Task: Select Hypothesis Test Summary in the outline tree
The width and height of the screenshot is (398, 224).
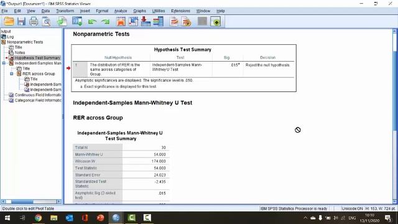Action: [37, 58]
